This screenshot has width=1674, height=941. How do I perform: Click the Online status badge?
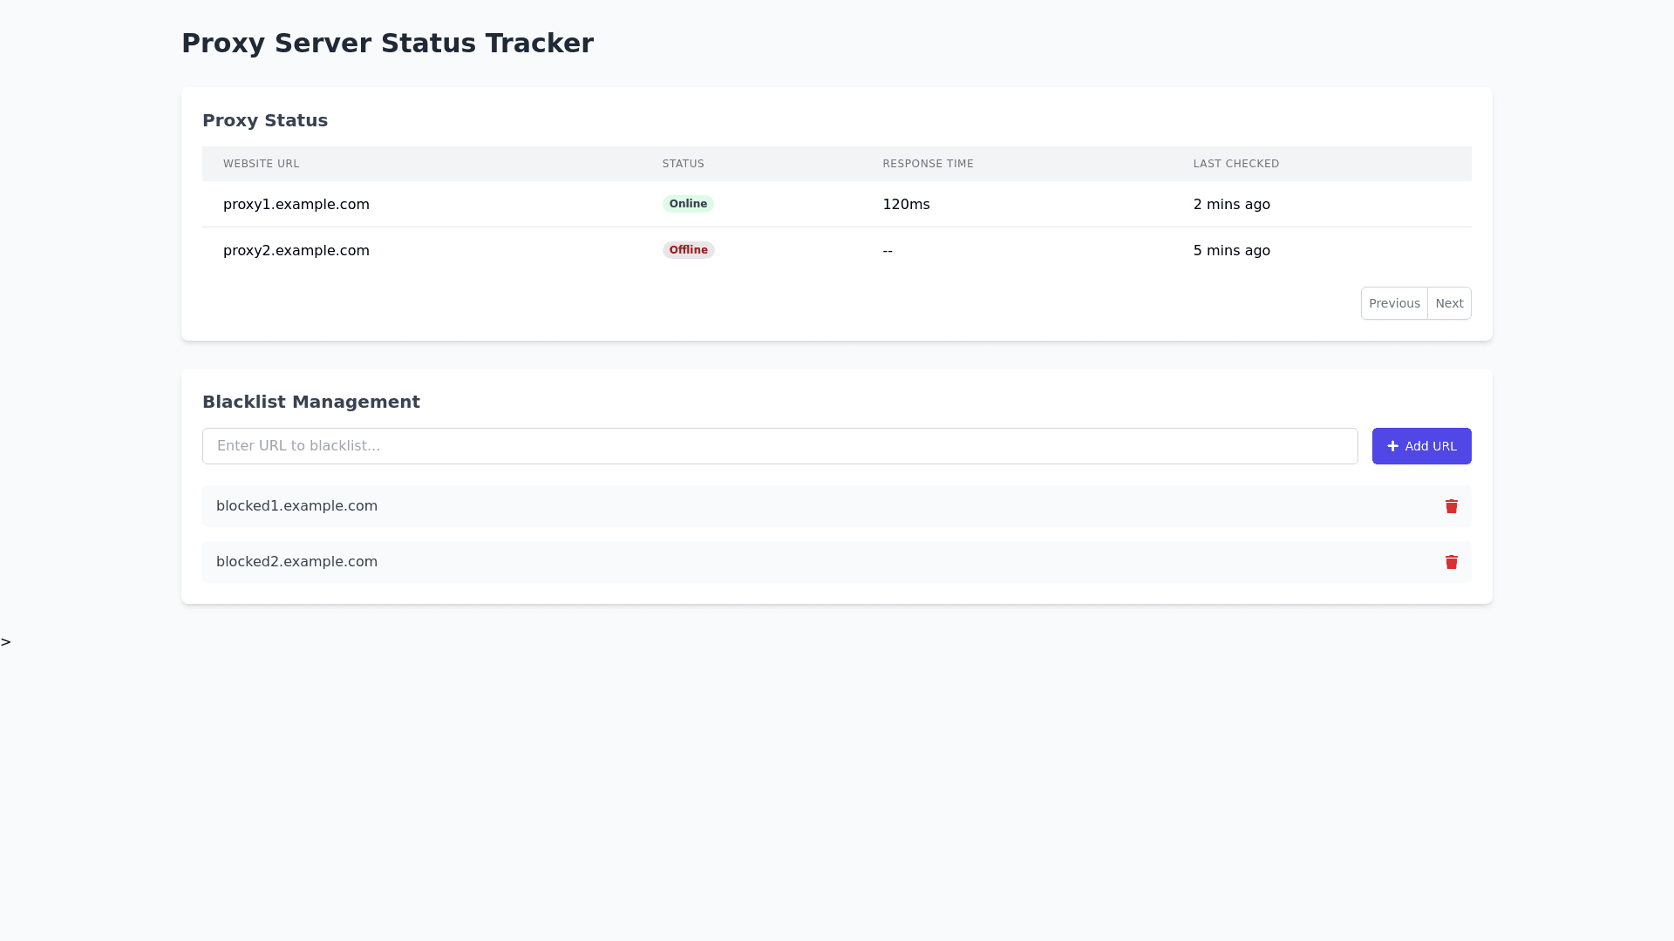(687, 204)
